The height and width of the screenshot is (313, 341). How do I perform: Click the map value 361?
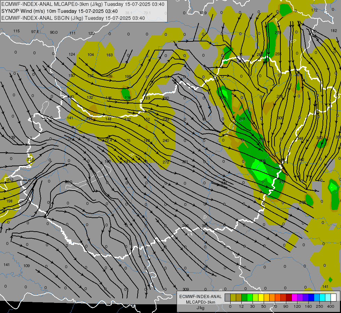click(205, 226)
